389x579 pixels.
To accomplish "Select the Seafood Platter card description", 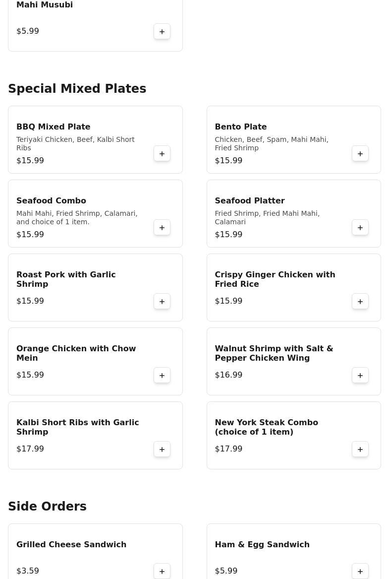I will 267,218.
